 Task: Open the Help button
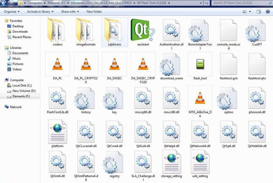(268, 12)
